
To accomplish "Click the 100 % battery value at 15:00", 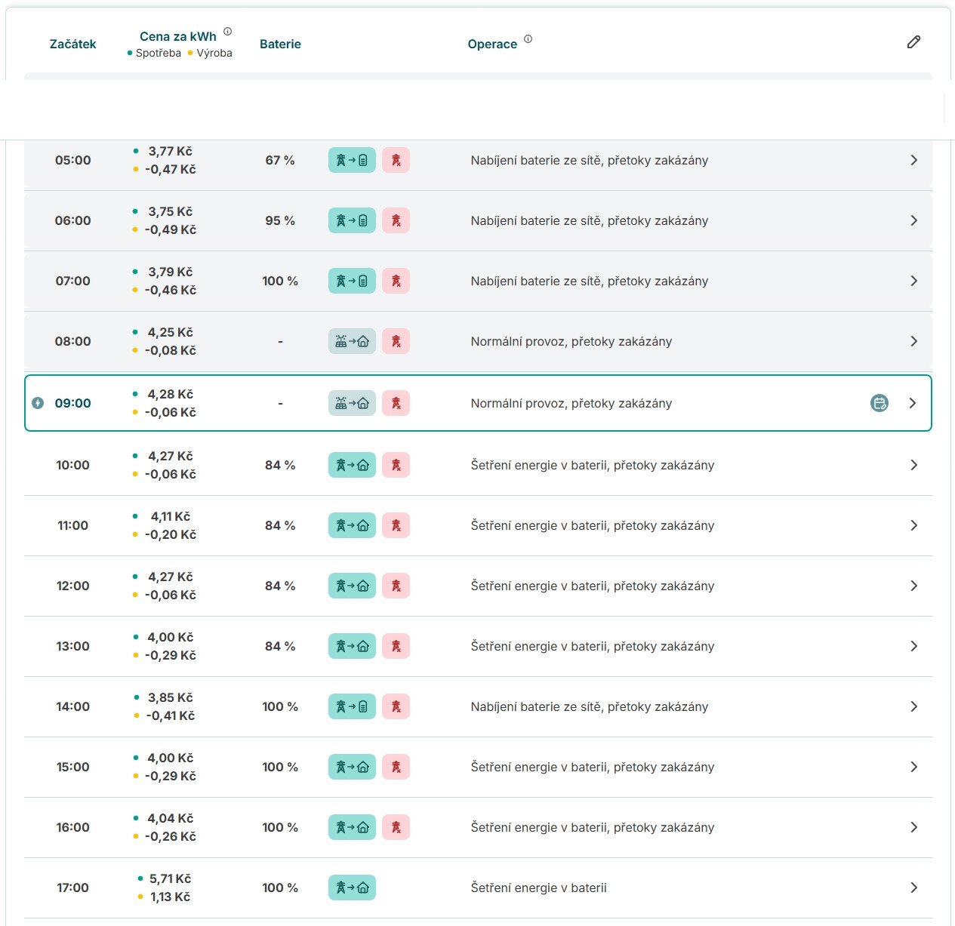I will click(280, 767).
